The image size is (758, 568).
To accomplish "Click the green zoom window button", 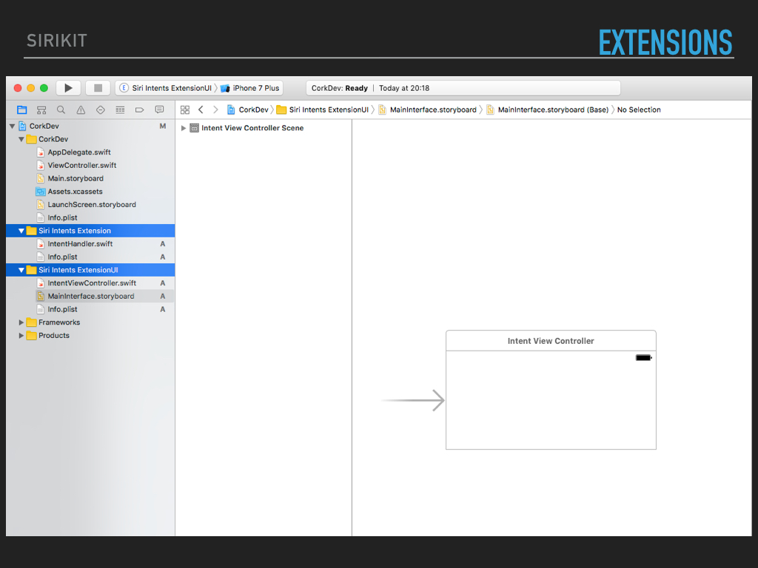I will point(44,88).
